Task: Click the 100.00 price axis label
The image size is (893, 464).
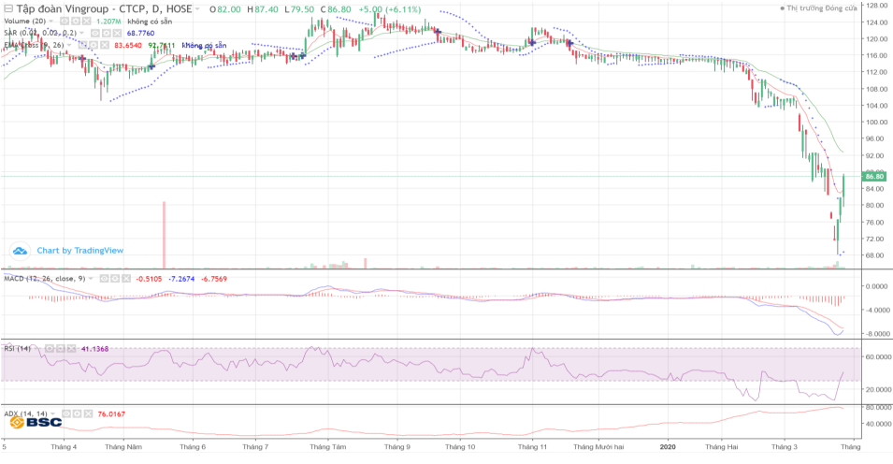Action: (876, 122)
